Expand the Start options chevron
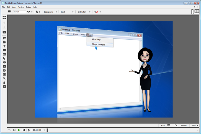The width and height of the screenshot is (201, 134). pyautogui.click(x=73, y=12)
